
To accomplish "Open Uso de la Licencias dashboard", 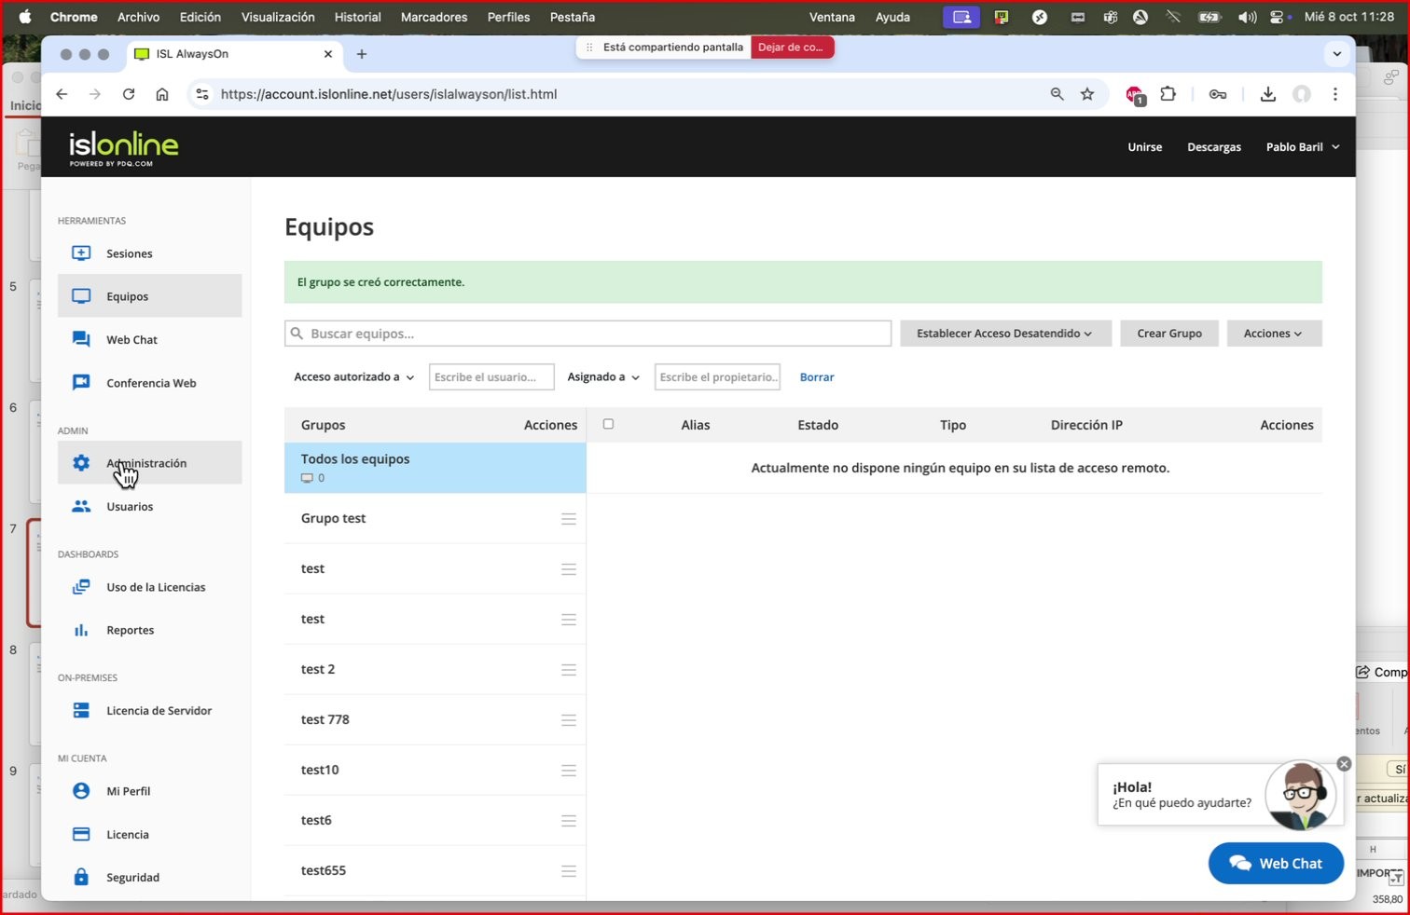I will (x=155, y=587).
